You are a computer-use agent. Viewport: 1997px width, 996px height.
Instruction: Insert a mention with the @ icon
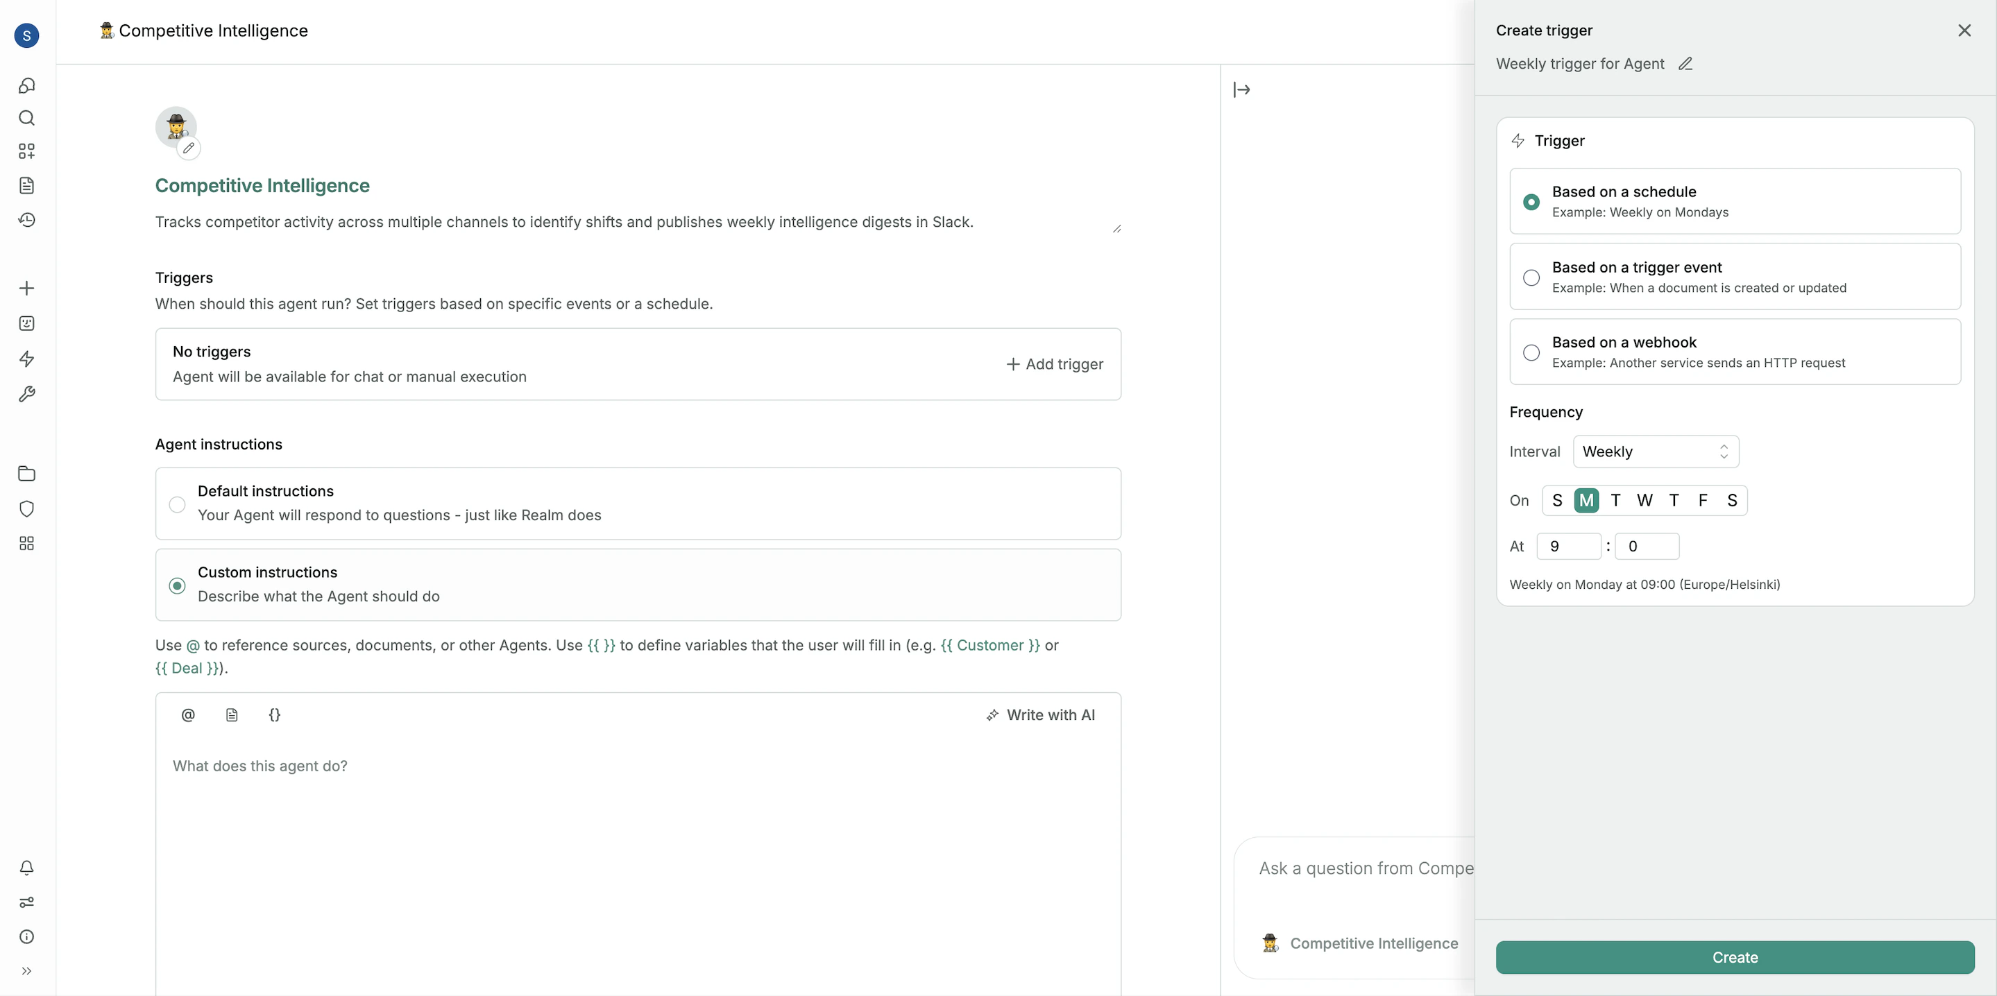(x=187, y=714)
